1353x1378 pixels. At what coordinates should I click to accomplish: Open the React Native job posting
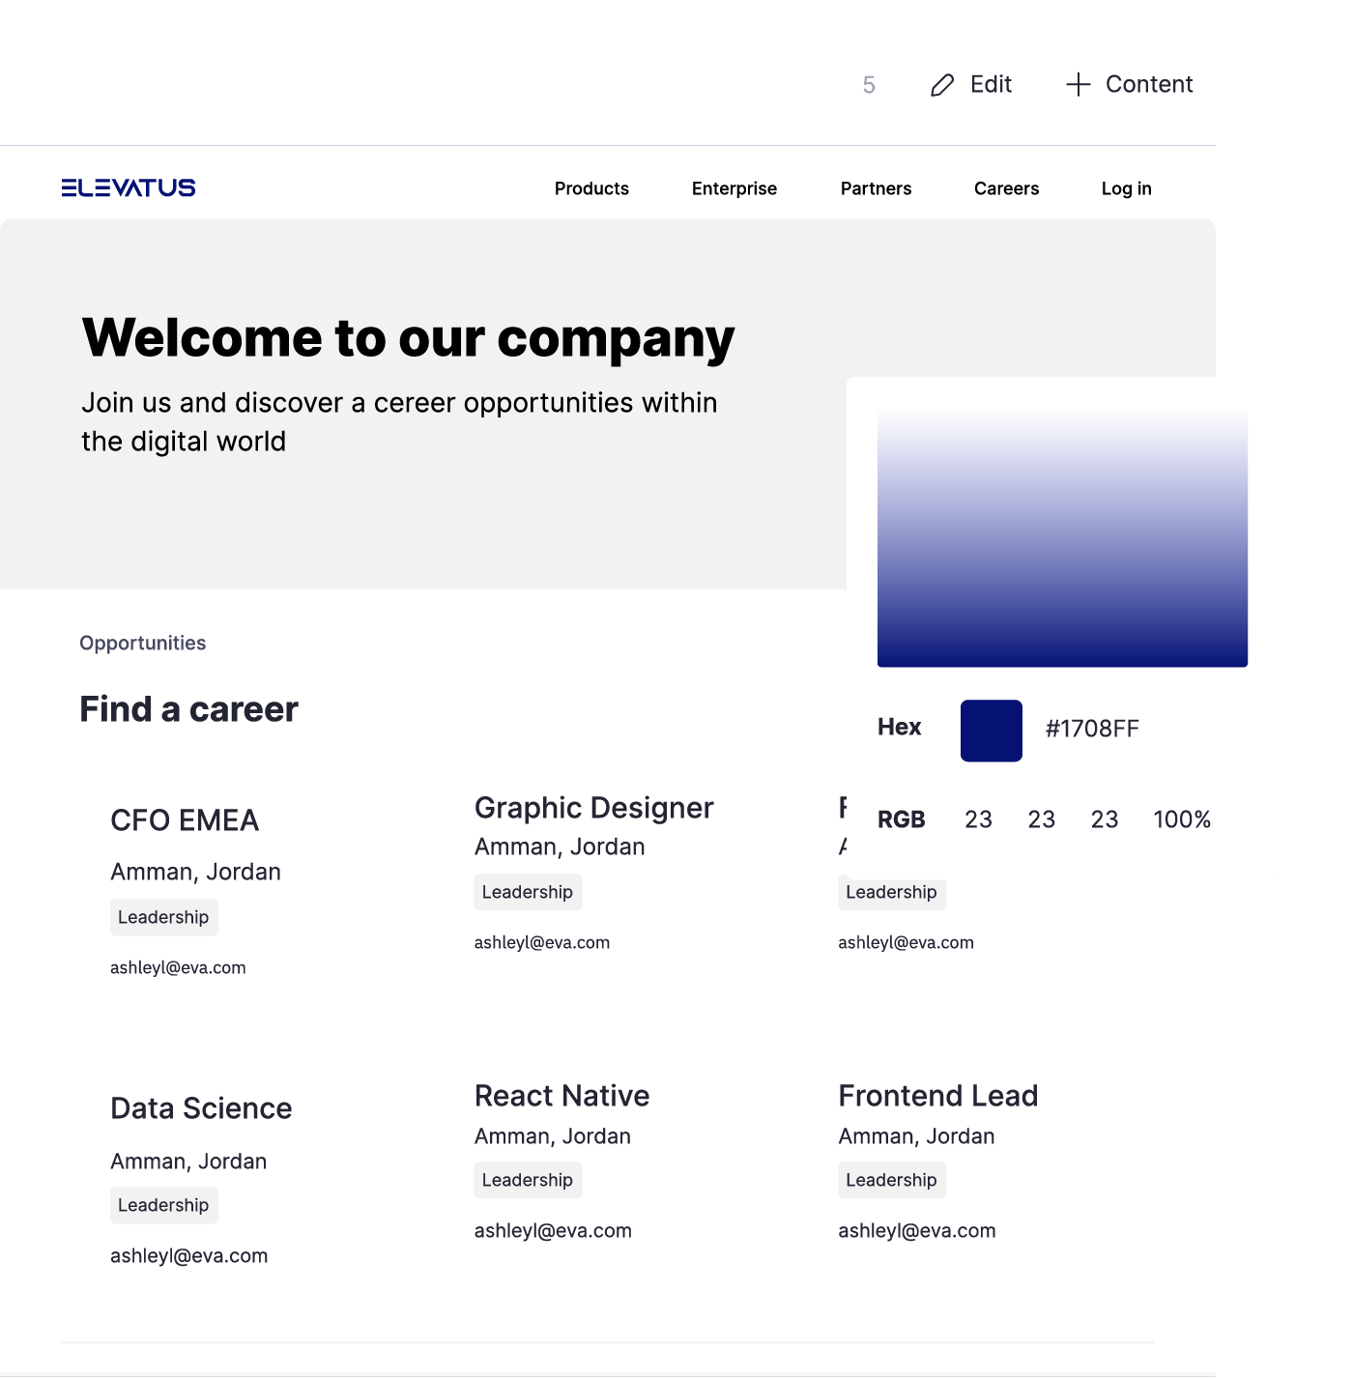click(561, 1096)
